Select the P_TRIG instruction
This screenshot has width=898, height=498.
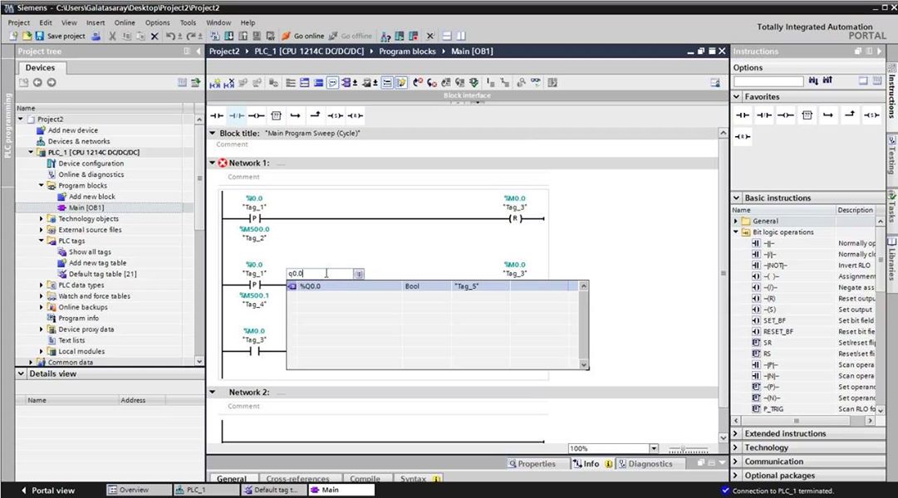click(x=773, y=409)
